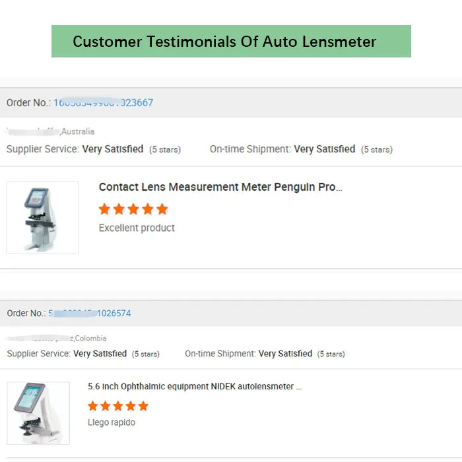Click the Colombia buyer location text
The image size is (462, 462).
[x=90, y=339]
